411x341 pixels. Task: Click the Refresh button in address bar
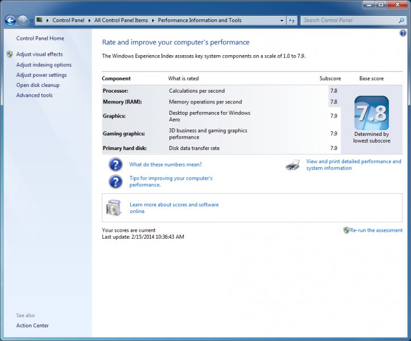tap(292, 20)
